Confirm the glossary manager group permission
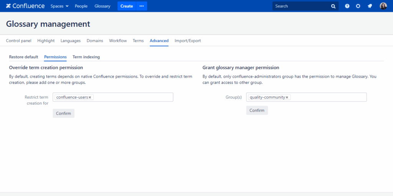This screenshot has height=196, width=393. point(257,110)
